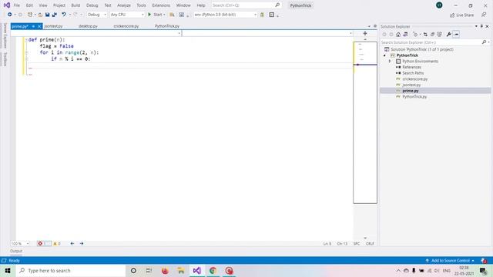Viewport: 493px width, 277px height.
Task: Click the Navigate Backward toolbar icon
Action: (10, 15)
